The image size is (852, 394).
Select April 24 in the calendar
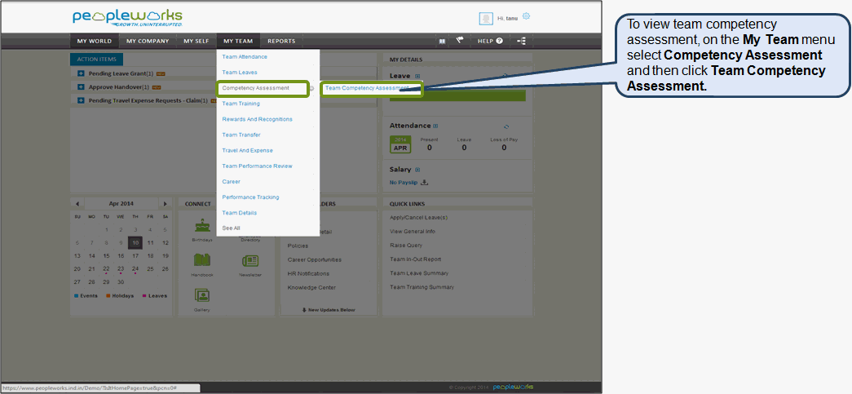point(136,268)
